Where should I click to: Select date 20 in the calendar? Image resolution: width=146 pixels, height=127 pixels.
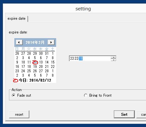41,67
